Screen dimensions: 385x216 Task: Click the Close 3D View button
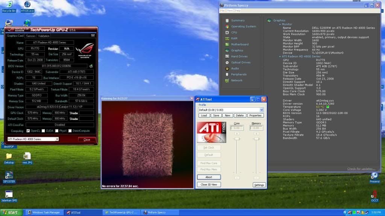pyautogui.click(x=209, y=184)
